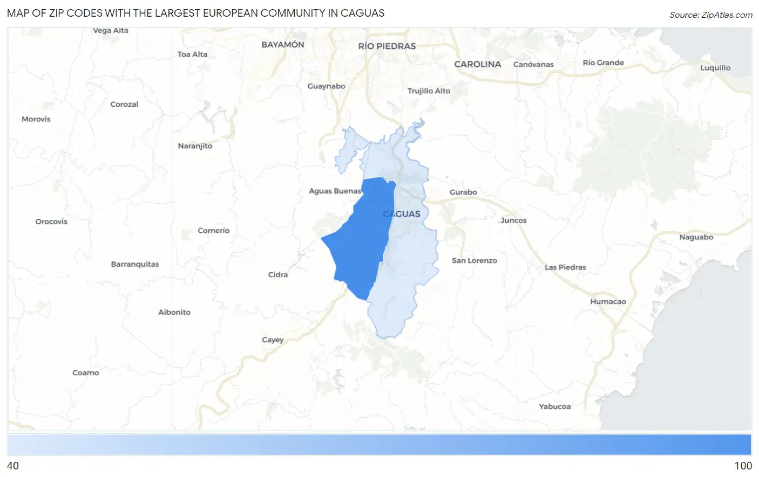Click the Corozal map label

[x=124, y=105]
